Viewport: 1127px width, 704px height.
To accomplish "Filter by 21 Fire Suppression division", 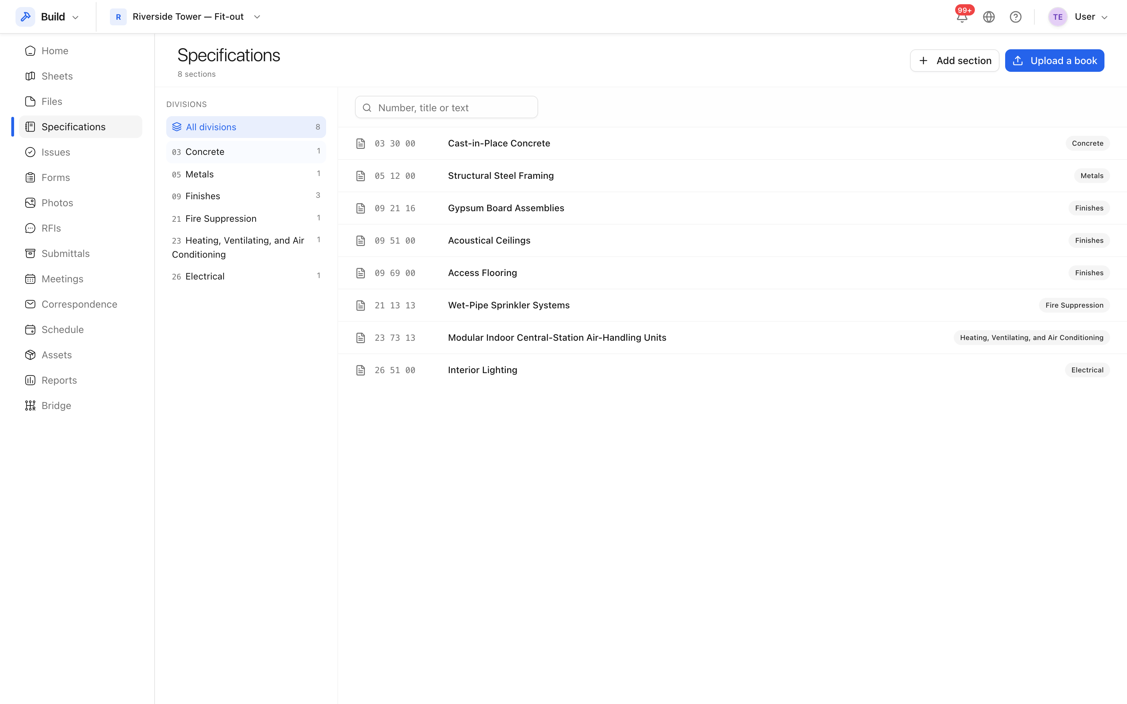I will [246, 218].
